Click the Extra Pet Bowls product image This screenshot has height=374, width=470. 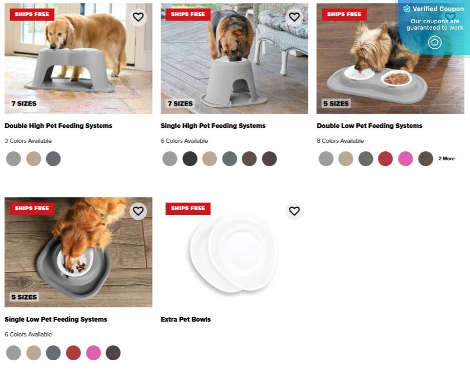pos(234,252)
